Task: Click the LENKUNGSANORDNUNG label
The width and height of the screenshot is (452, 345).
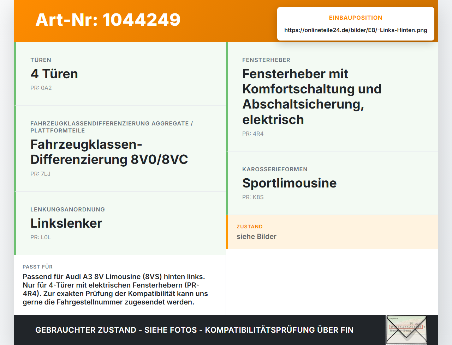Action: (67, 209)
